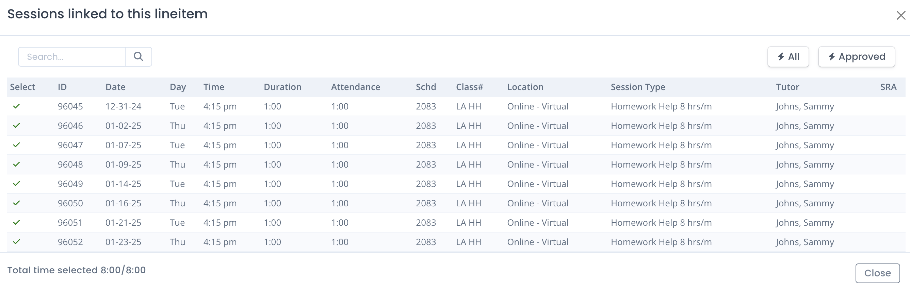Click the Class# column header
Viewport: 910px width, 291px height.
(x=470, y=87)
